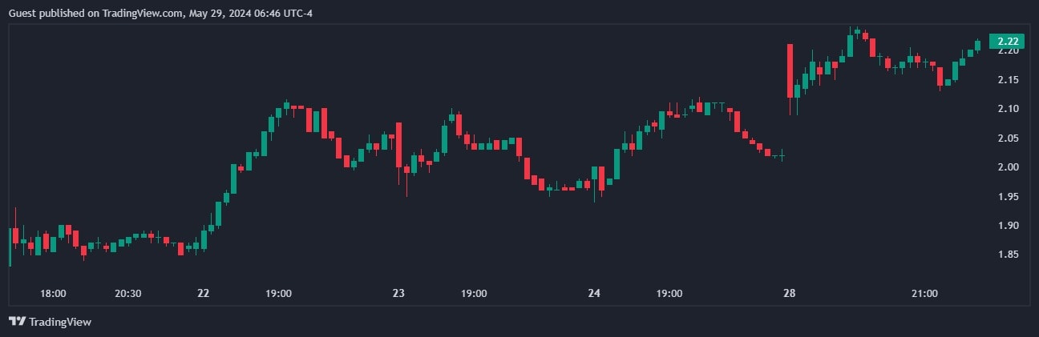Click the 2.15 price scale level
1039x337 pixels.
tap(1008, 79)
